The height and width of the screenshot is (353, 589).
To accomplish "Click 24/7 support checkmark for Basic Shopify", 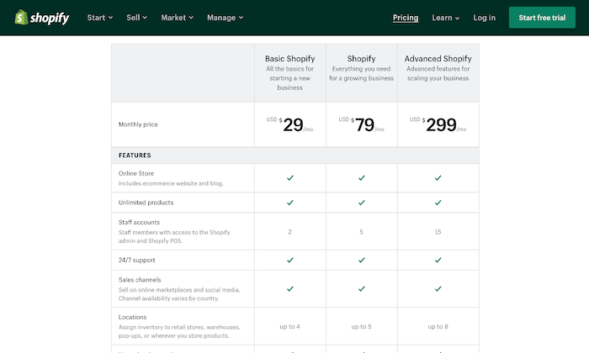I will click(x=289, y=260).
